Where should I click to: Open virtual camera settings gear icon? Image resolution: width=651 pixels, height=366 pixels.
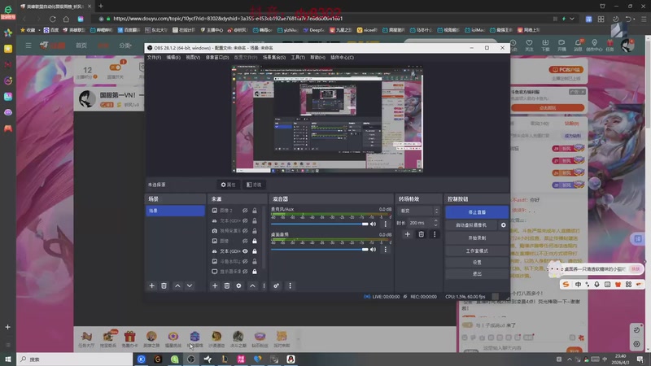(503, 225)
